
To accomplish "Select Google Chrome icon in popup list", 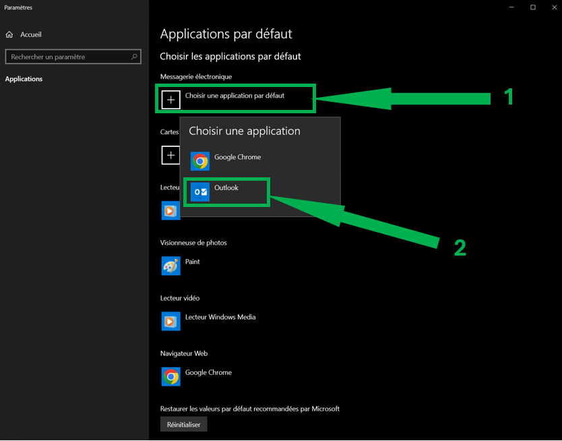I will (200, 161).
